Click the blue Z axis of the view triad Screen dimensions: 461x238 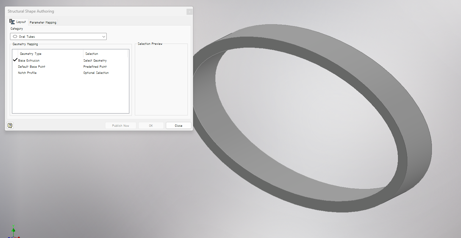click(9, 237)
